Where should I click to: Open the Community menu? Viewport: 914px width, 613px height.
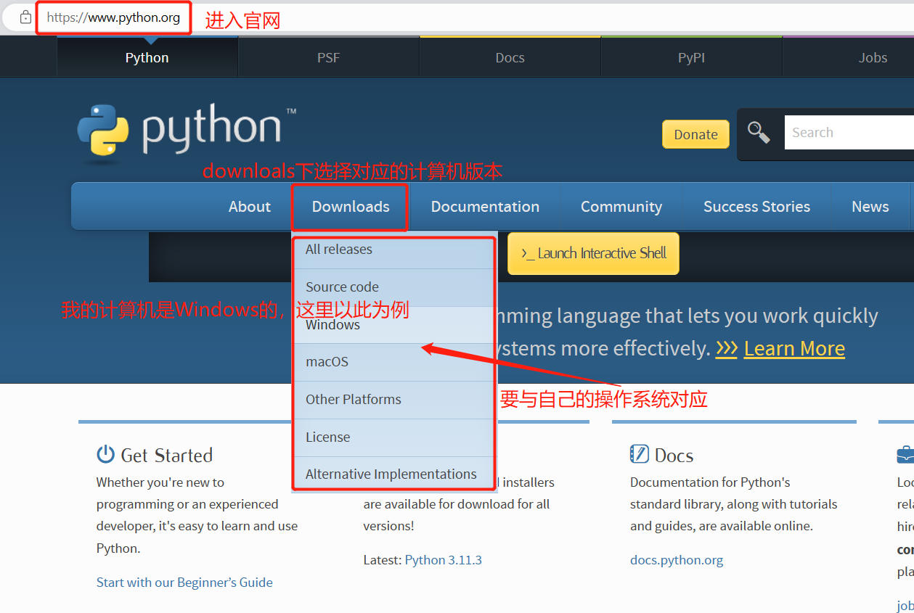coord(621,207)
